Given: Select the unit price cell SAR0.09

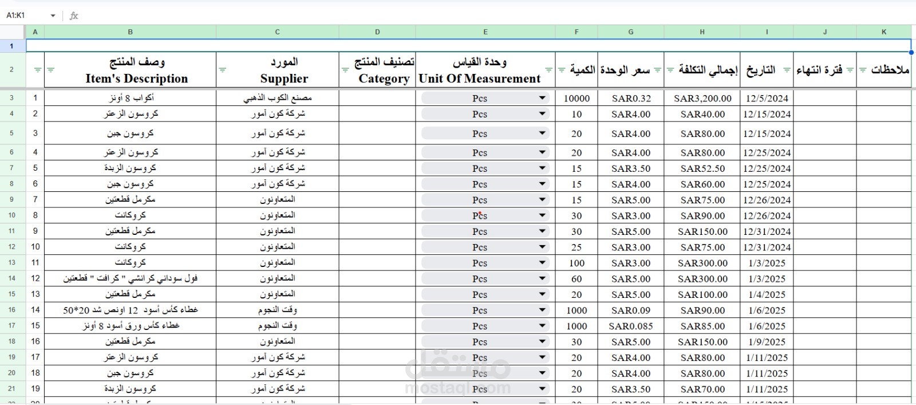Looking at the screenshot, I should click(631, 310).
